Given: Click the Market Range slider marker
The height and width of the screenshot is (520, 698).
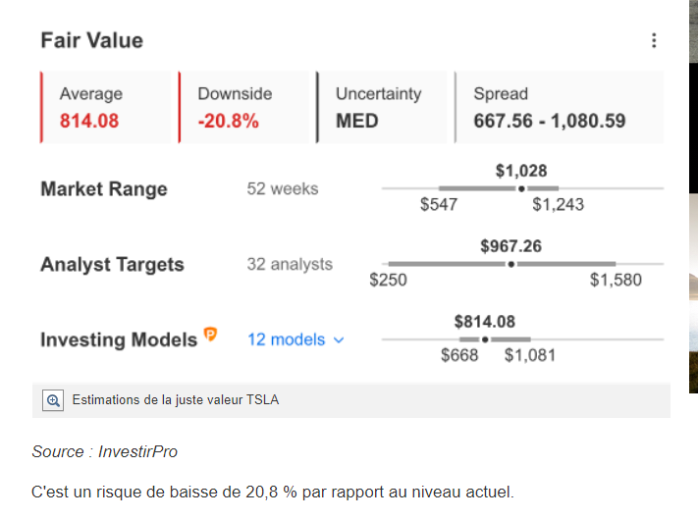Looking at the screenshot, I should pyautogui.click(x=521, y=187).
